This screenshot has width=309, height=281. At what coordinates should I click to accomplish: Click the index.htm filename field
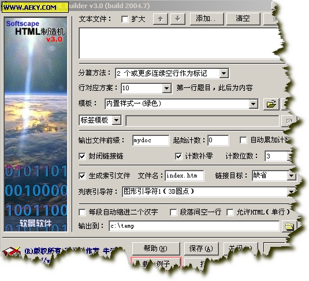click(184, 176)
